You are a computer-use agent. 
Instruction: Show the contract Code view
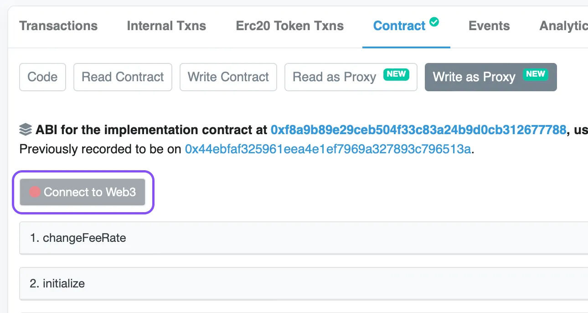coord(42,77)
